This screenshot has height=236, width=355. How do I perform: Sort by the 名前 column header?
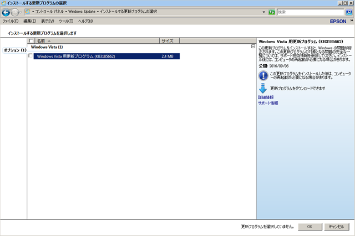[98, 40]
